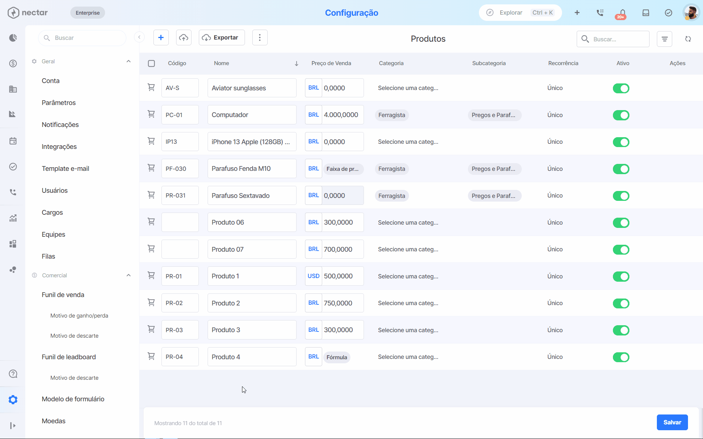Open the three-dot more options menu
703x439 pixels.
pos(260,38)
